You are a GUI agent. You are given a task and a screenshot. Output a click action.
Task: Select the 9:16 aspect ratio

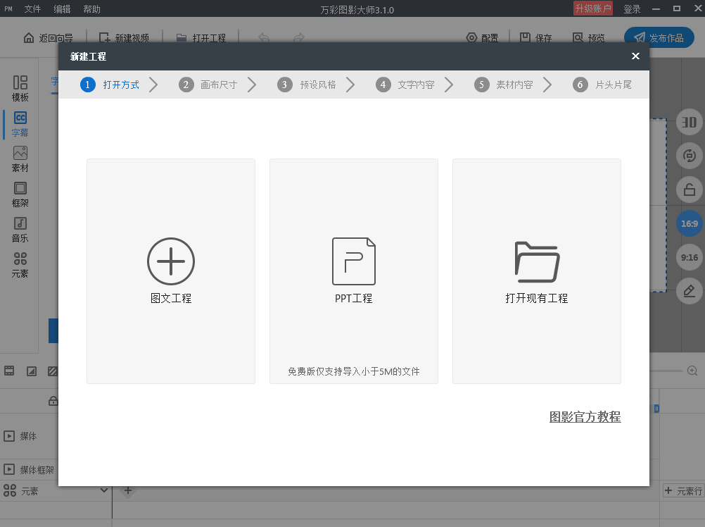click(690, 257)
